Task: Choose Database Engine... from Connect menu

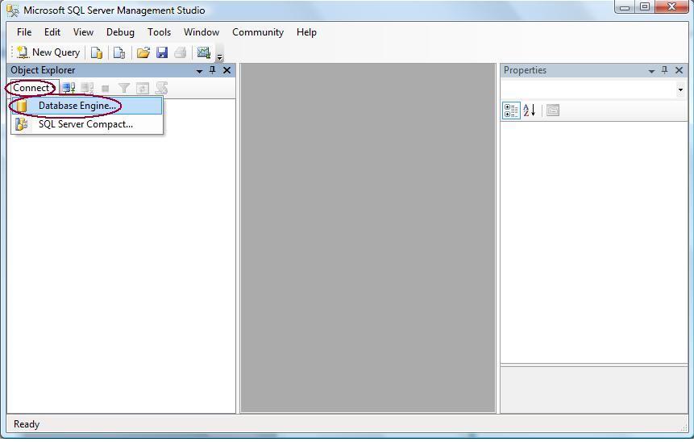Action: point(87,106)
